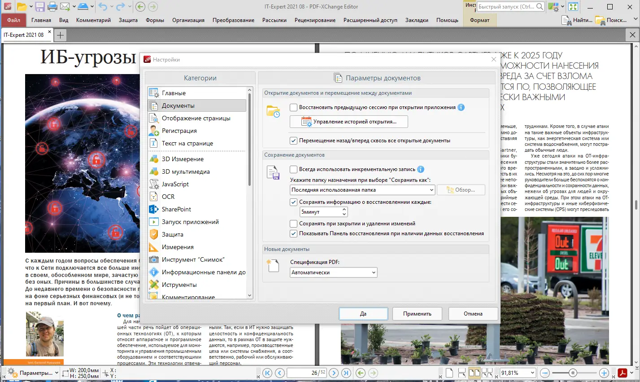Click the Save floppy disk icon
The height and width of the screenshot is (382, 640).
pos(40,7)
